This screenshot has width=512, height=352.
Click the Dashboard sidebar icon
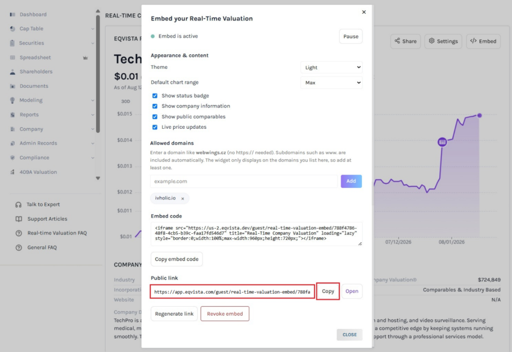click(x=12, y=14)
